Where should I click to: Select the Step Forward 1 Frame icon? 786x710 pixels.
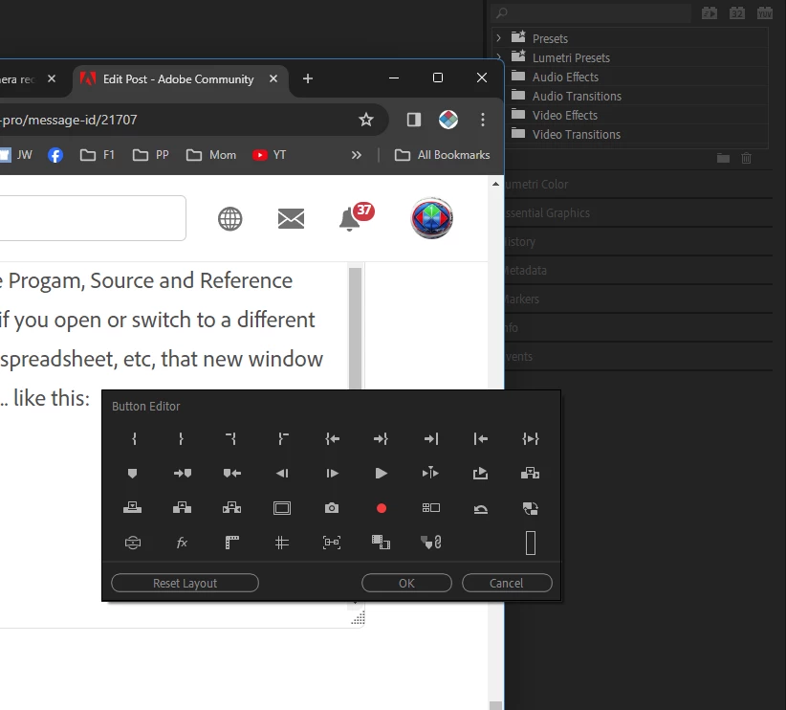click(332, 473)
